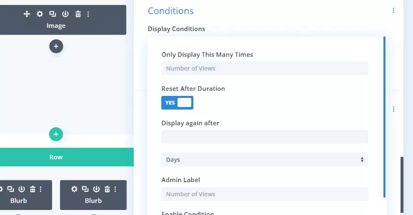
Task: Add new module below Image
Action: pyautogui.click(x=56, y=47)
